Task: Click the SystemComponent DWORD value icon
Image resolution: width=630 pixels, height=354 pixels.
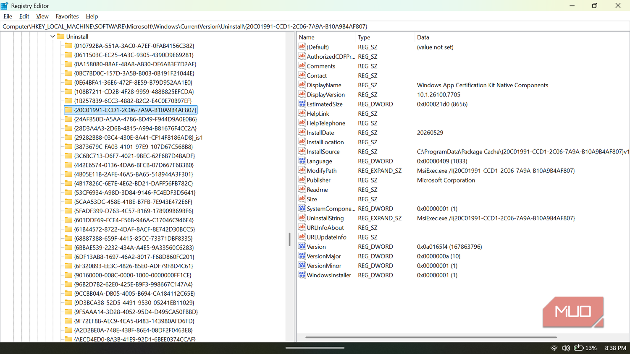Action: coord(302,208)
